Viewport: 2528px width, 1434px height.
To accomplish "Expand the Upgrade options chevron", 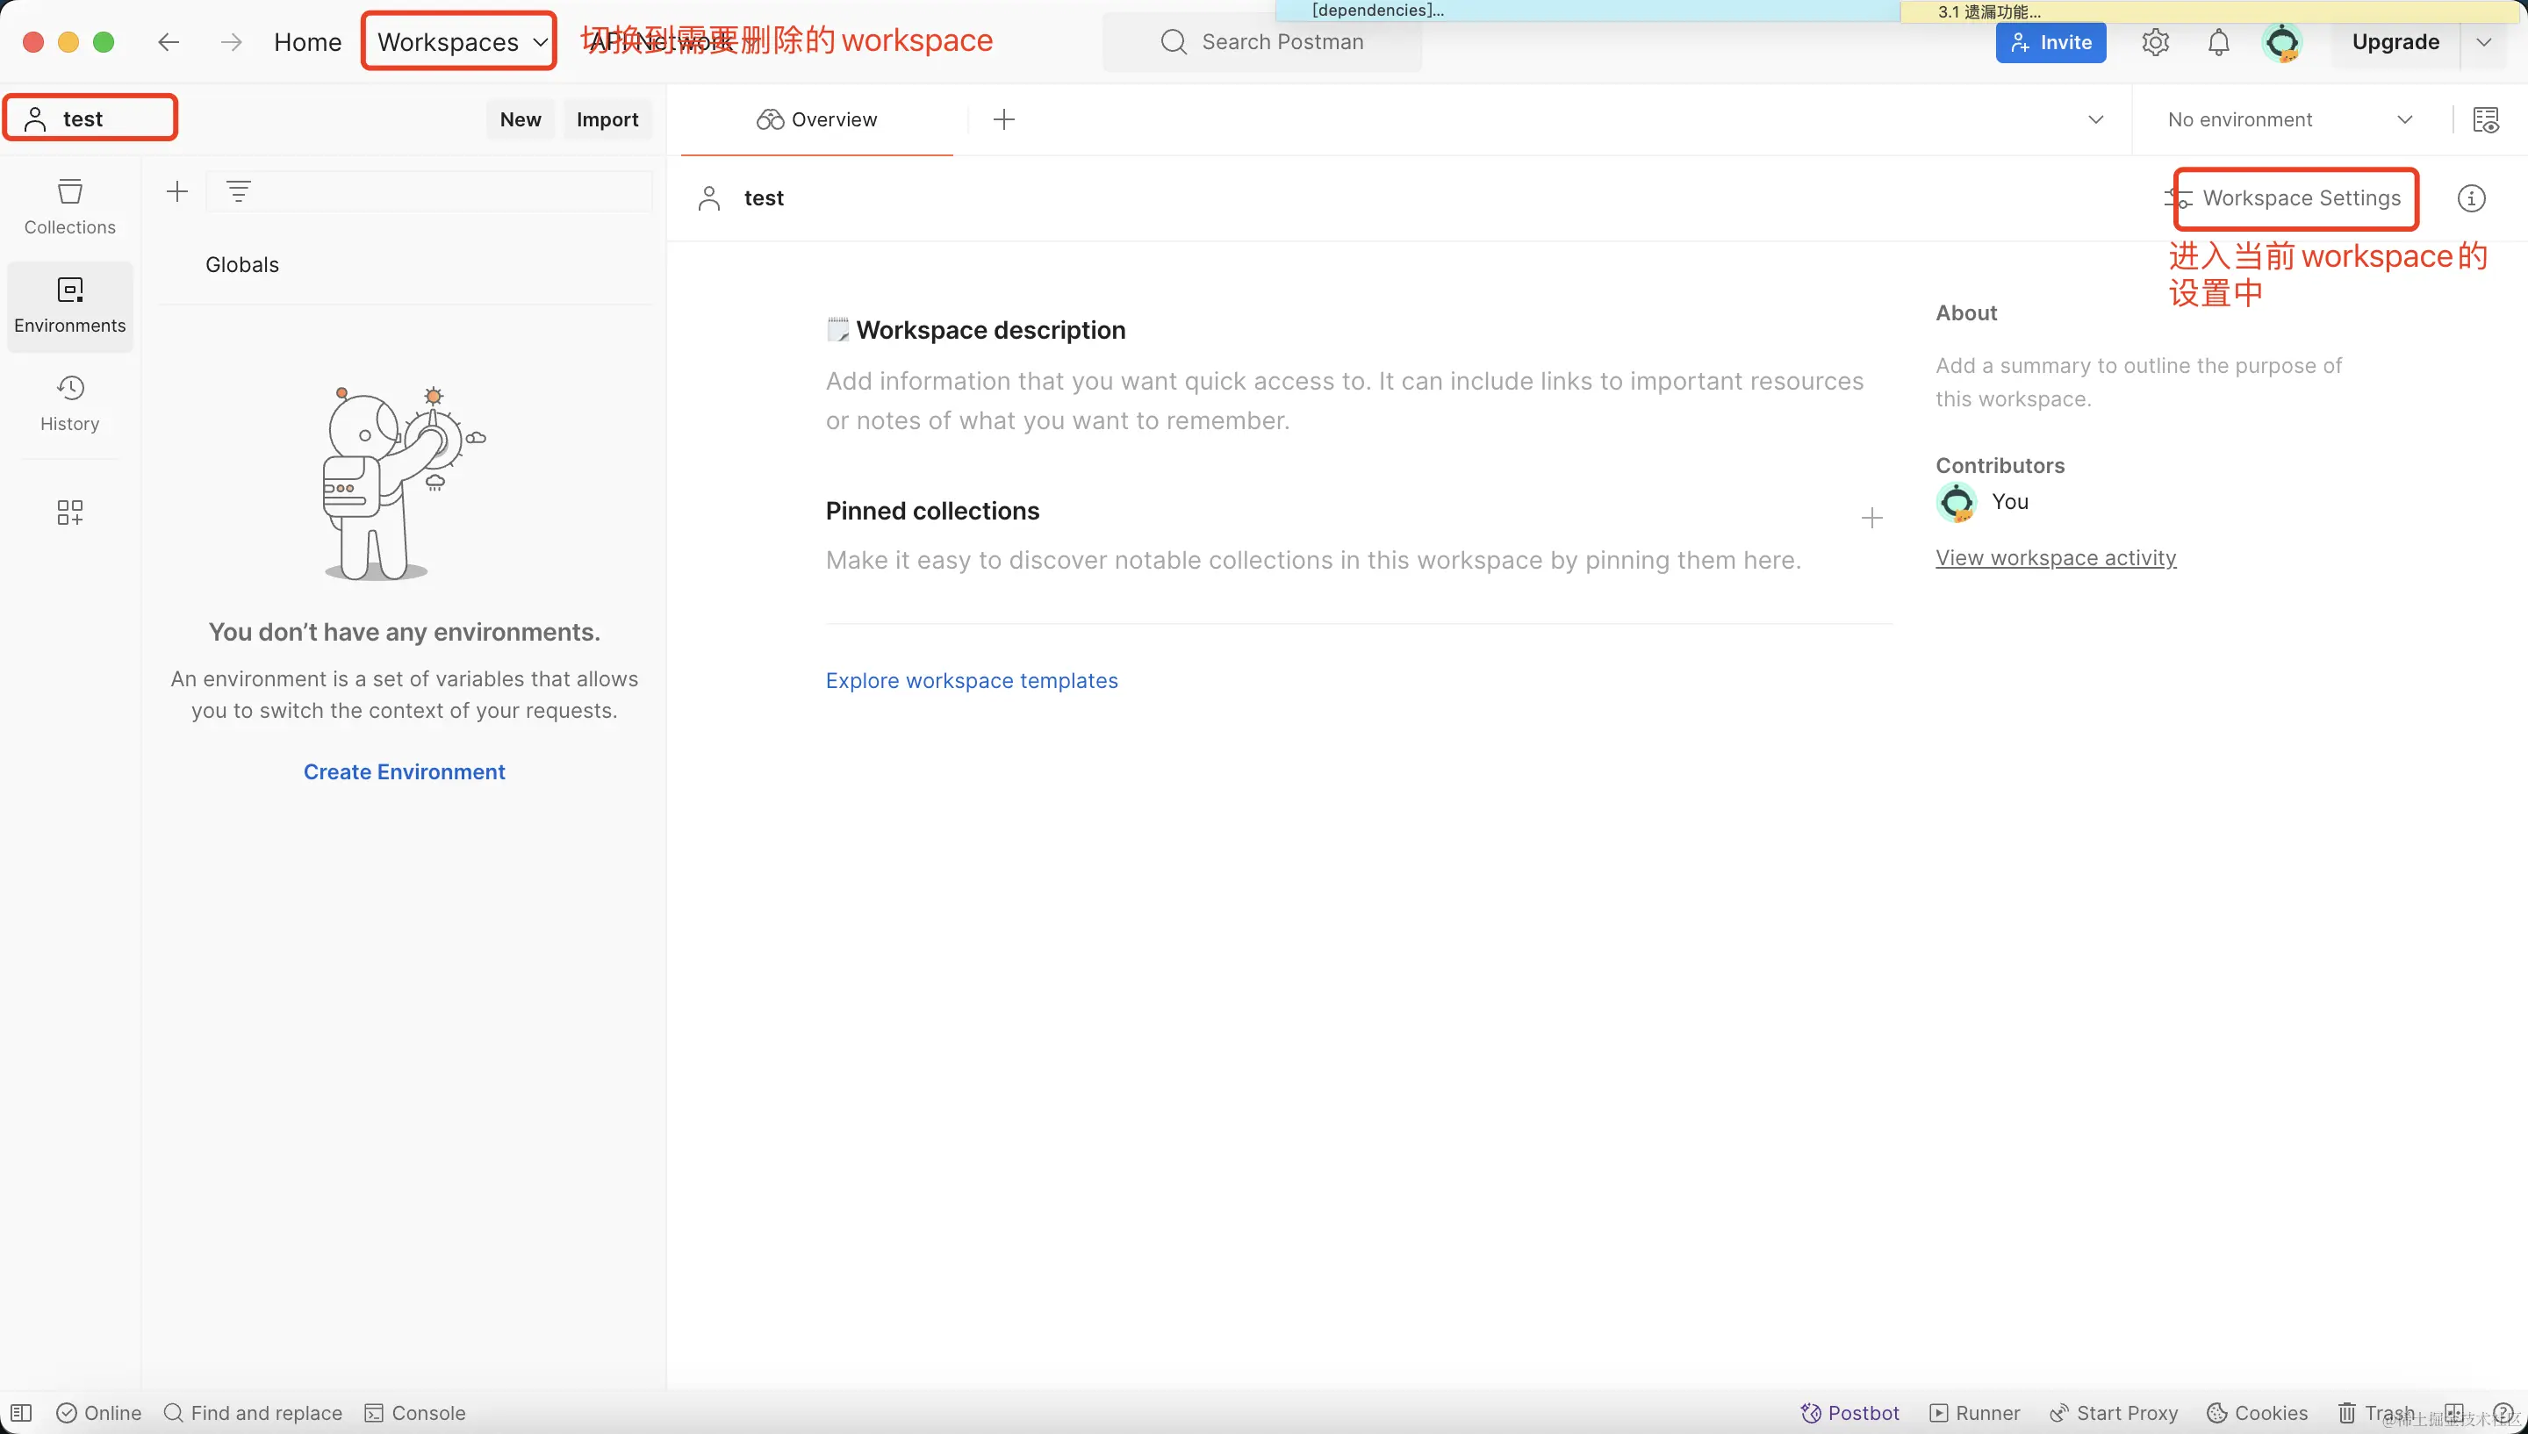I will (2484, 42).
